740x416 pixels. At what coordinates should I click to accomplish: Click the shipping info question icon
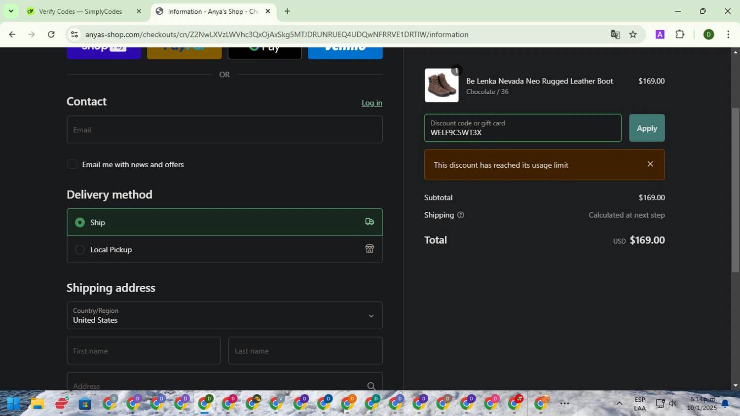(461, 215)
